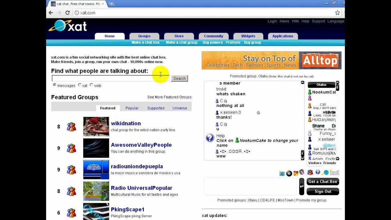Toggle the chat sound mute icon
Viewport: 391px width, 220px height.
[x=301, y=172]
